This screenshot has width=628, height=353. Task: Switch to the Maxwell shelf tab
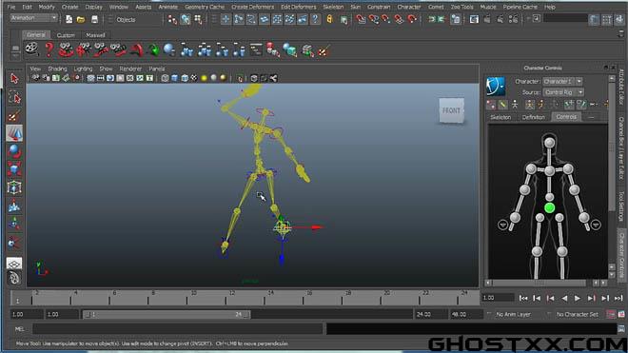tap(95, 35)
